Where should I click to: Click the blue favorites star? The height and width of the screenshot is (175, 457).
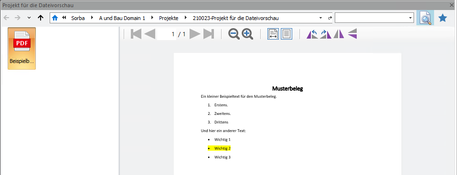click(442, 18)
